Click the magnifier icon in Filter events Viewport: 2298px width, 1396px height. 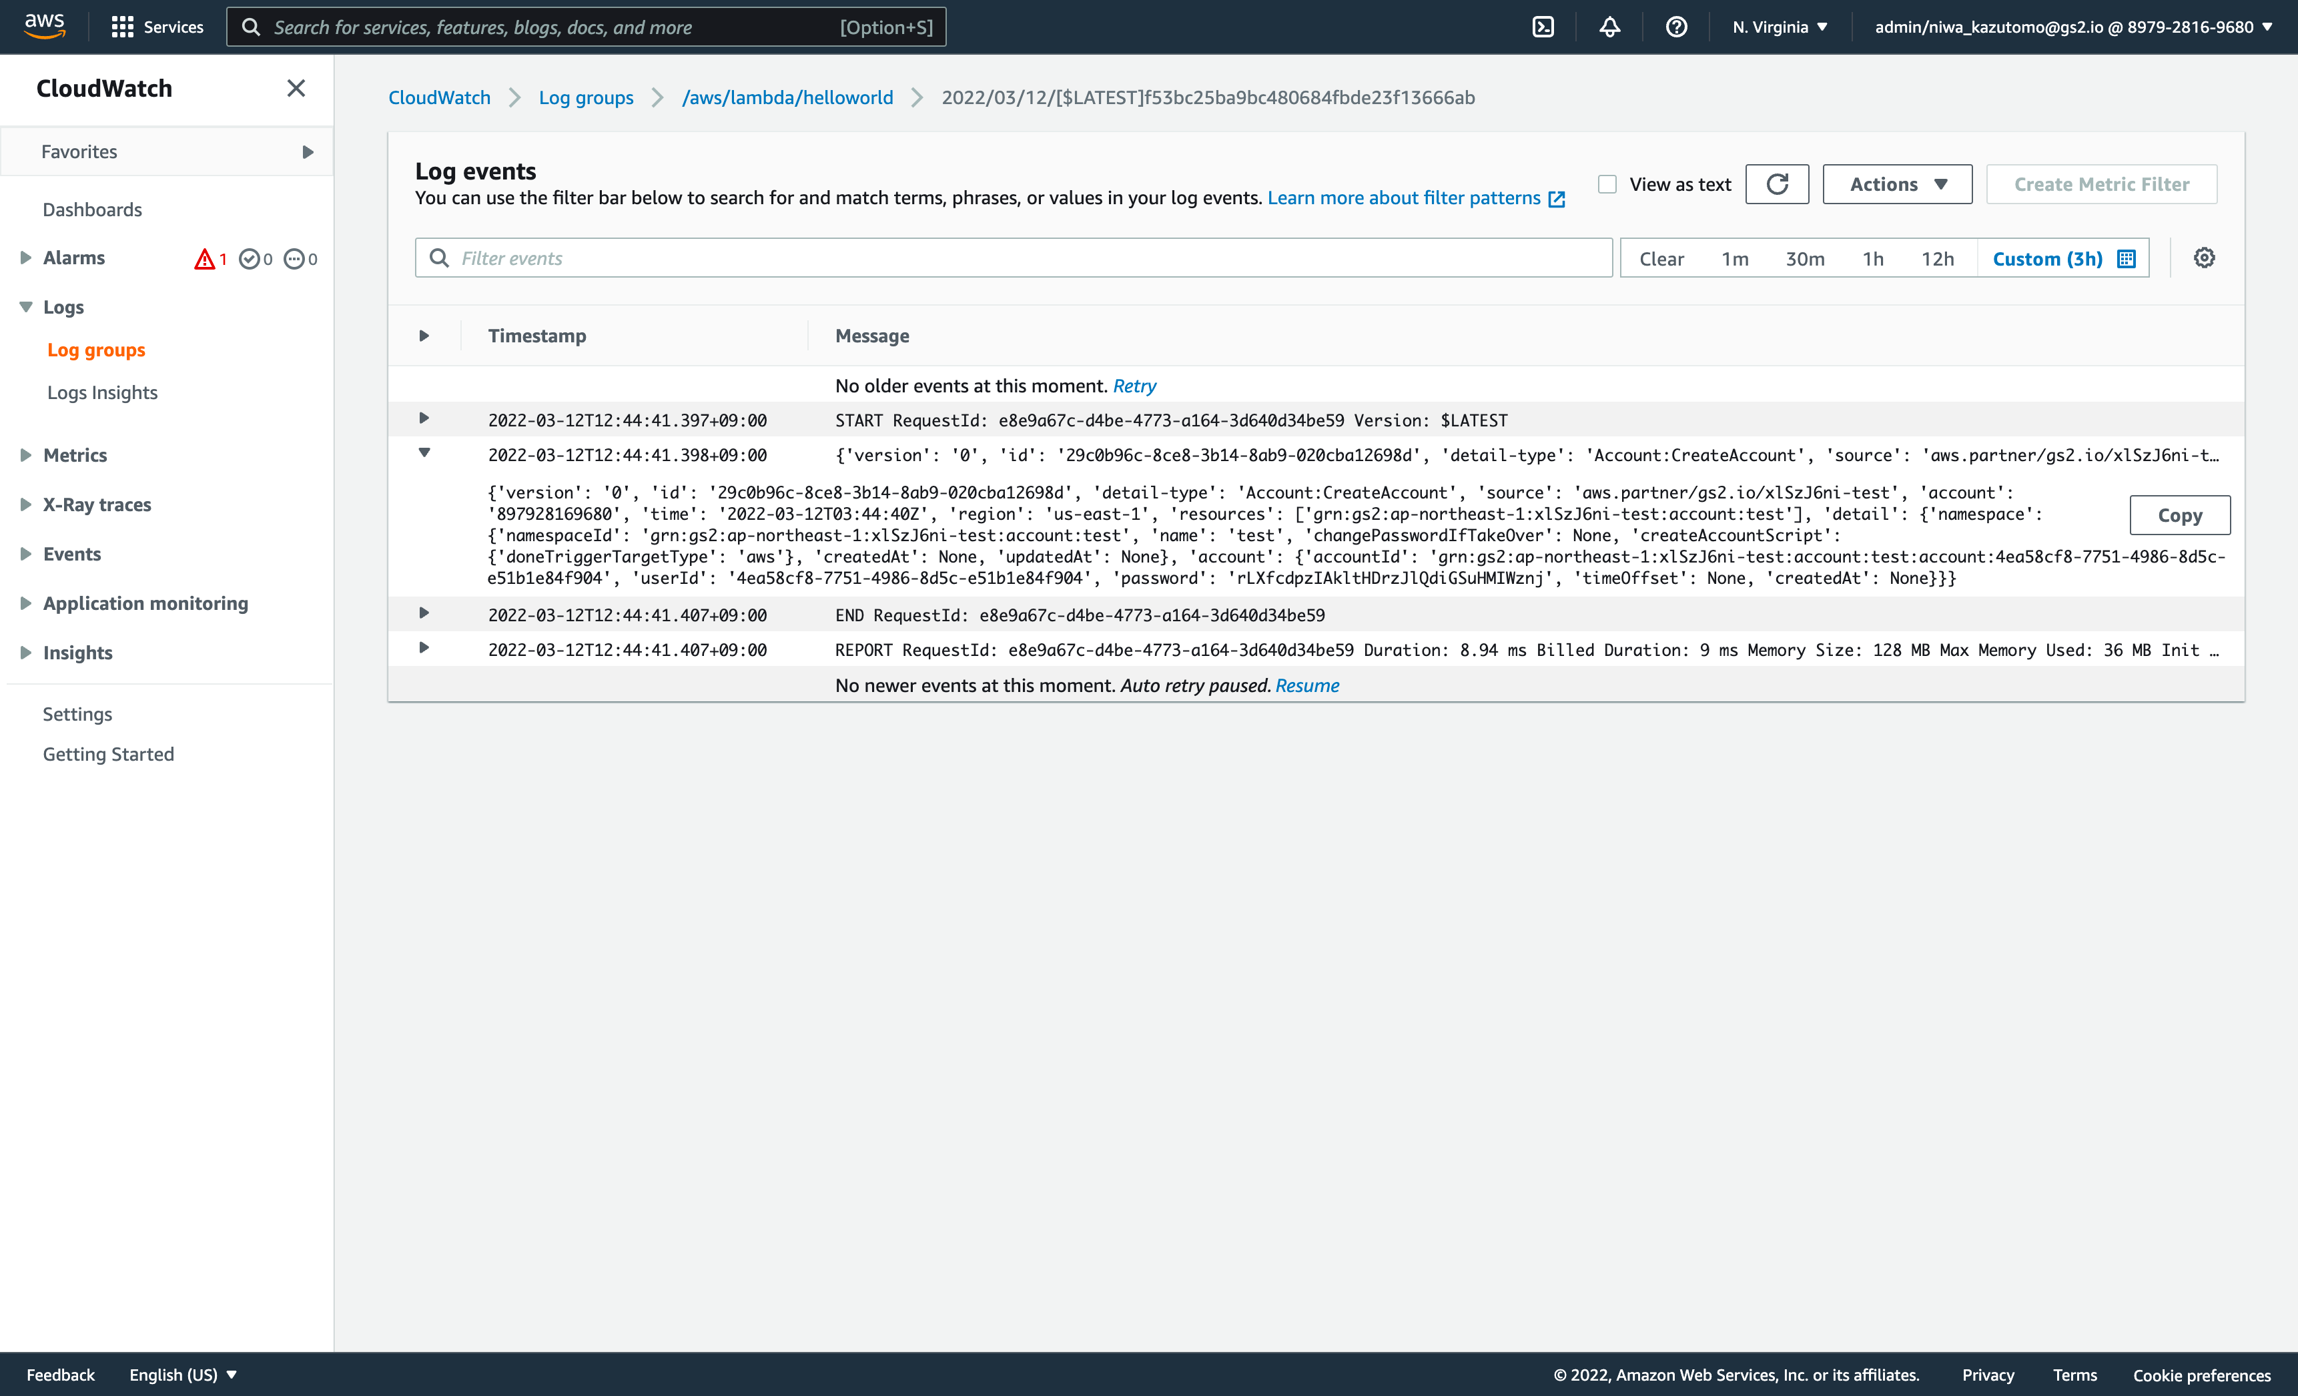coord(438,258)
